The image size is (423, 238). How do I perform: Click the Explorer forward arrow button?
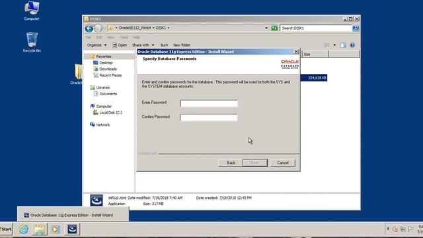pos(98,28)
